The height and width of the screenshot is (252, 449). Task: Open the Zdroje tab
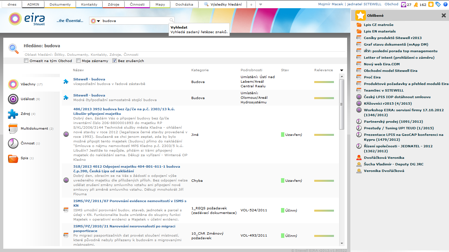tap(113, 5)
